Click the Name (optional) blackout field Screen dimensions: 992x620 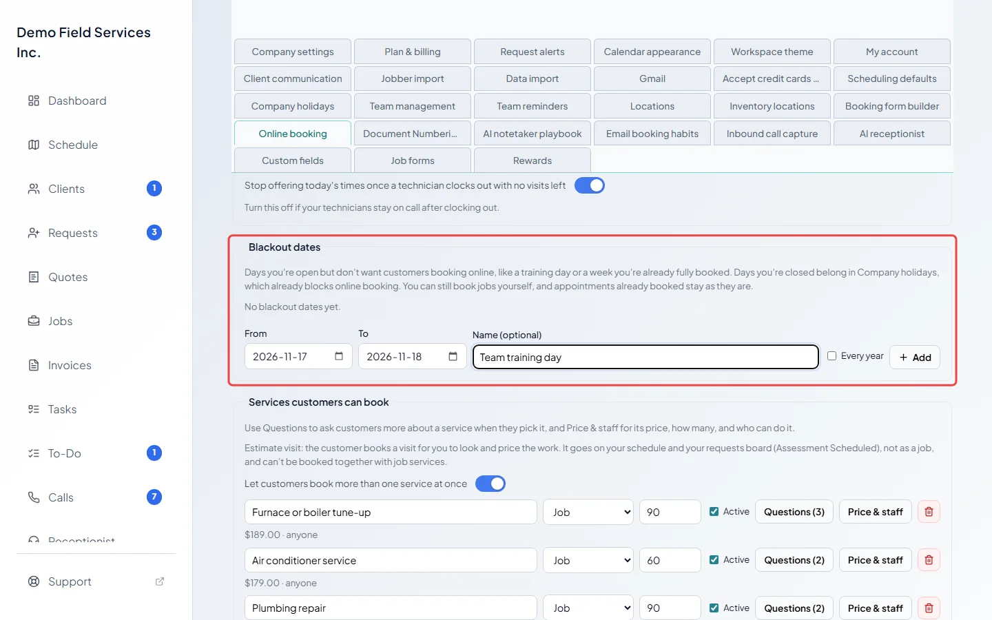(x=645, y=357)
